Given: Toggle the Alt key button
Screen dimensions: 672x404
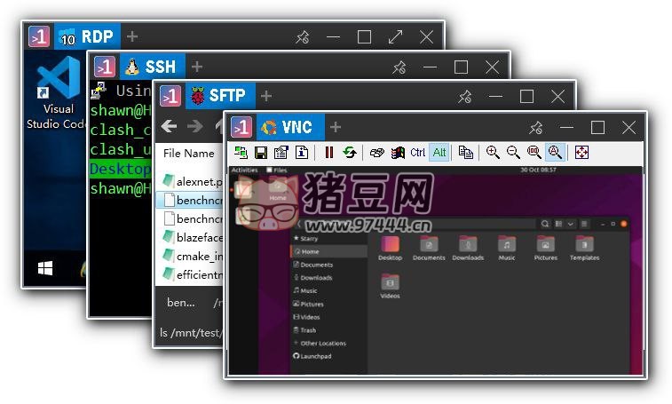Looking at the screenshot, I should [x=439, y=153].
